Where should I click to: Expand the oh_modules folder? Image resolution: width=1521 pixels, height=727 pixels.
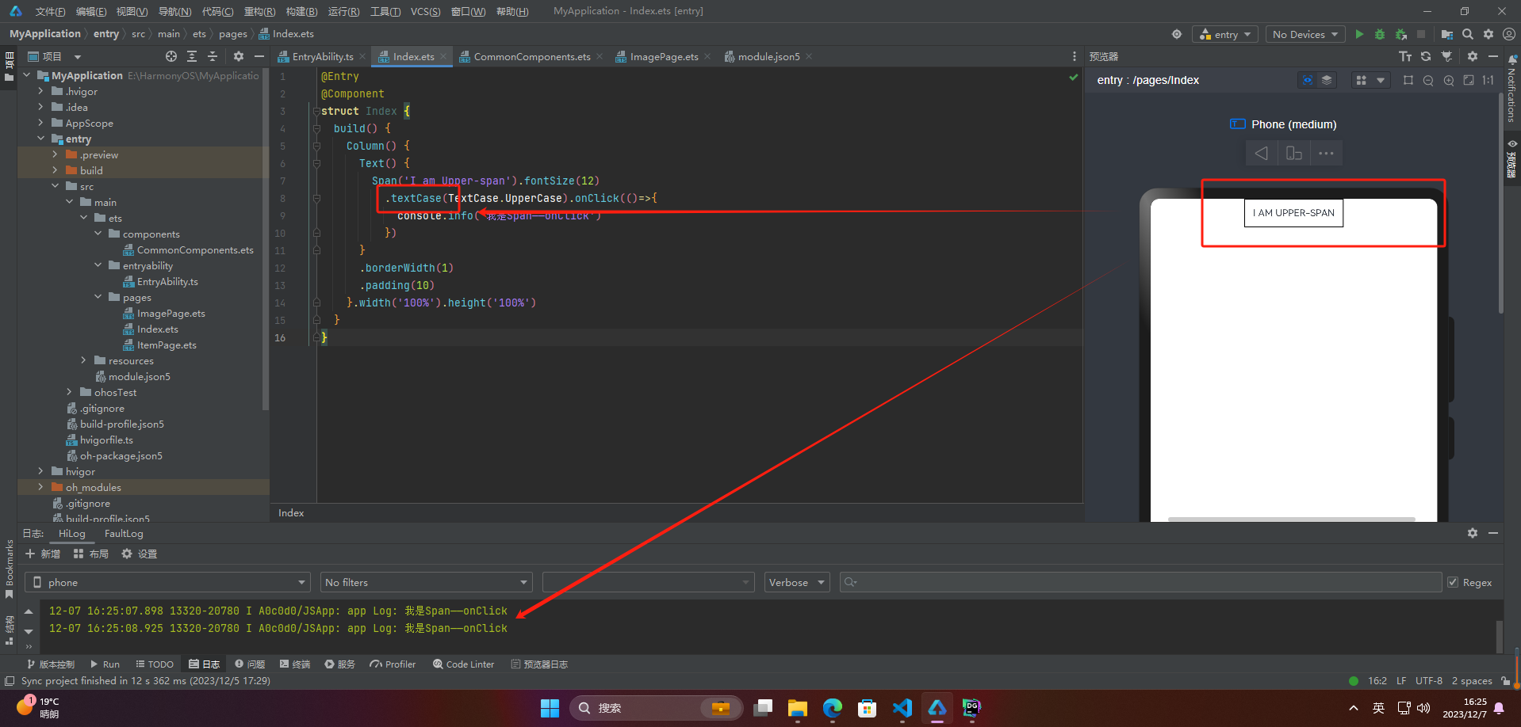pyautogui.click(x=40, y=487)
